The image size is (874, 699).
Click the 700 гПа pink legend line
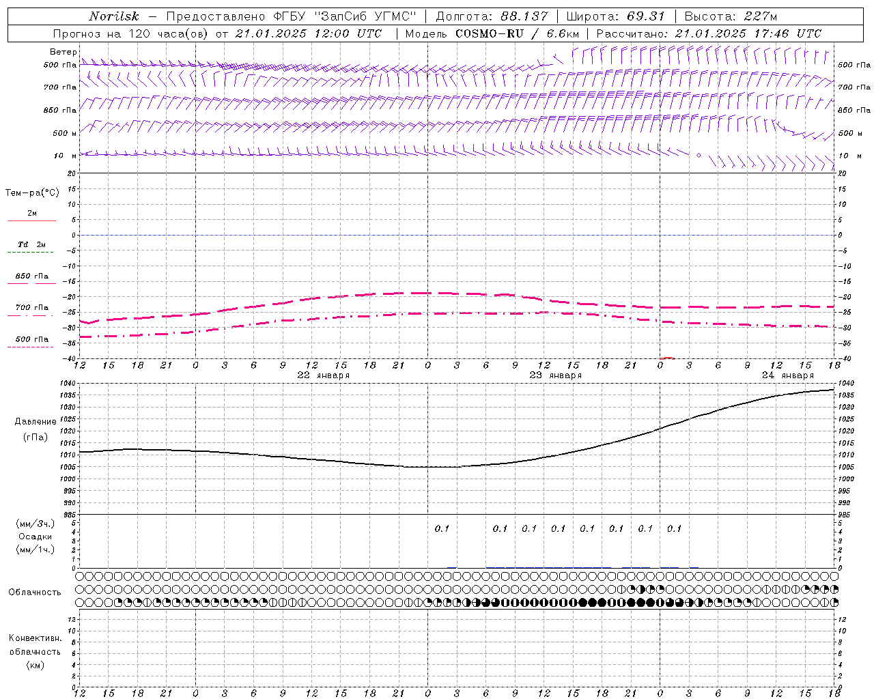point(31,315)
